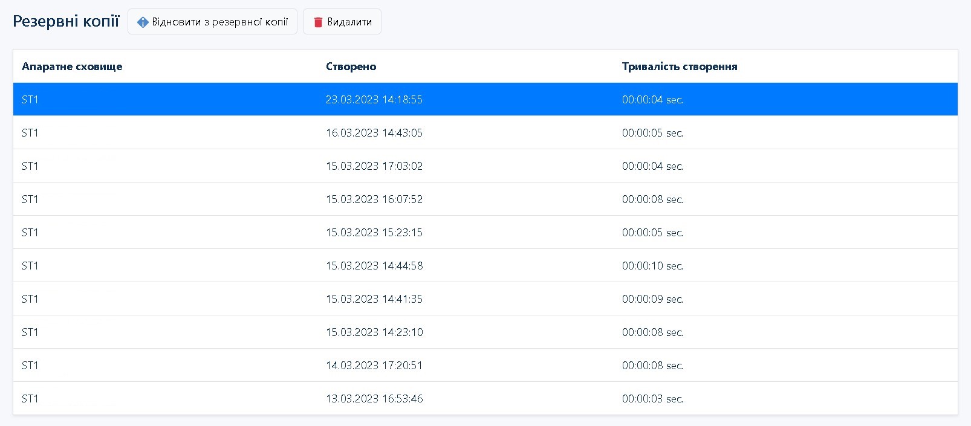The height and width of the screenshot is (426, 971).
Task: Select the highlighted backup from 23.03.2023 14:18:55
Action: click(374, 100)
